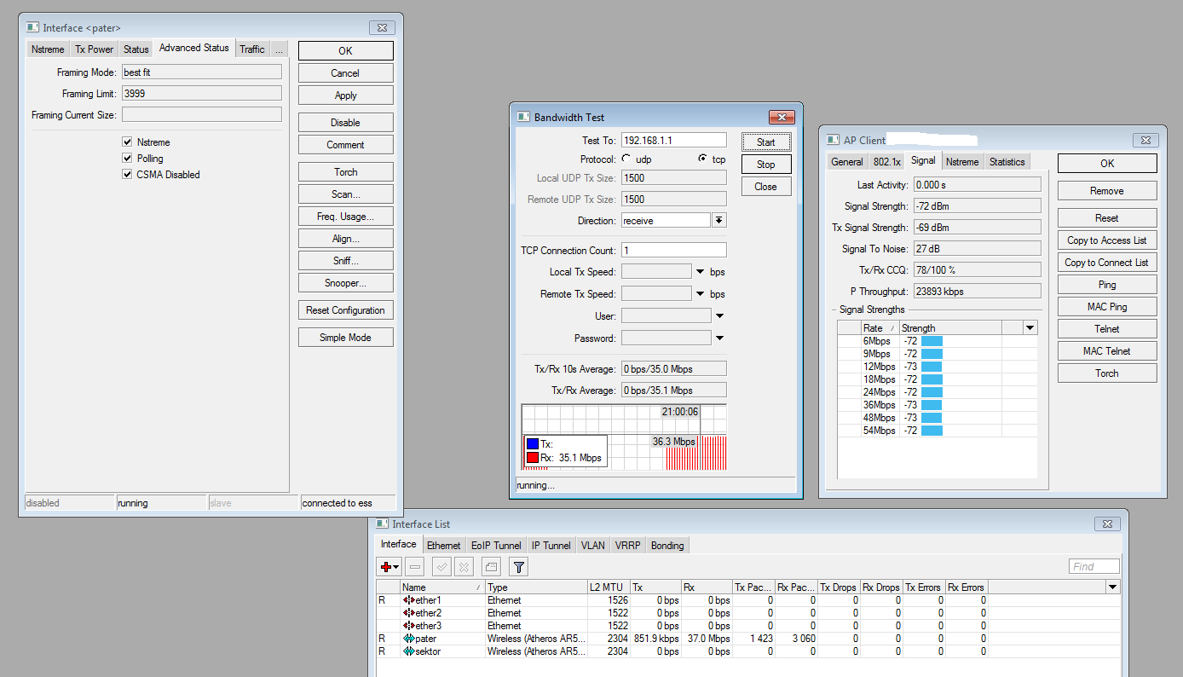Open the Interface List column selector dropdown

[x=1112, y=587]
